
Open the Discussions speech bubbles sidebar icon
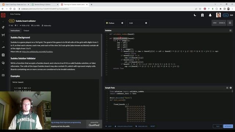tap(3, 63)
